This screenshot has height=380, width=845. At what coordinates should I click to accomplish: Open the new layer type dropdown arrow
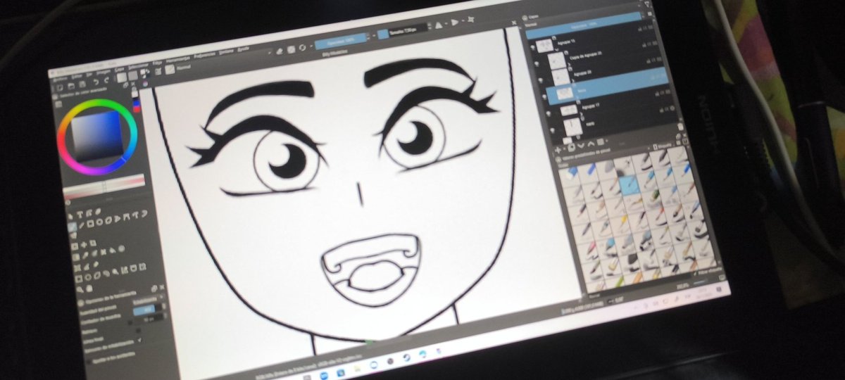click(565, 148)
